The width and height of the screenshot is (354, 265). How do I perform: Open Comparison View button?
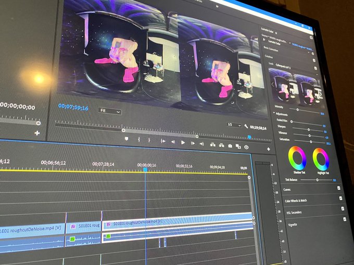[x=238, y=147]
